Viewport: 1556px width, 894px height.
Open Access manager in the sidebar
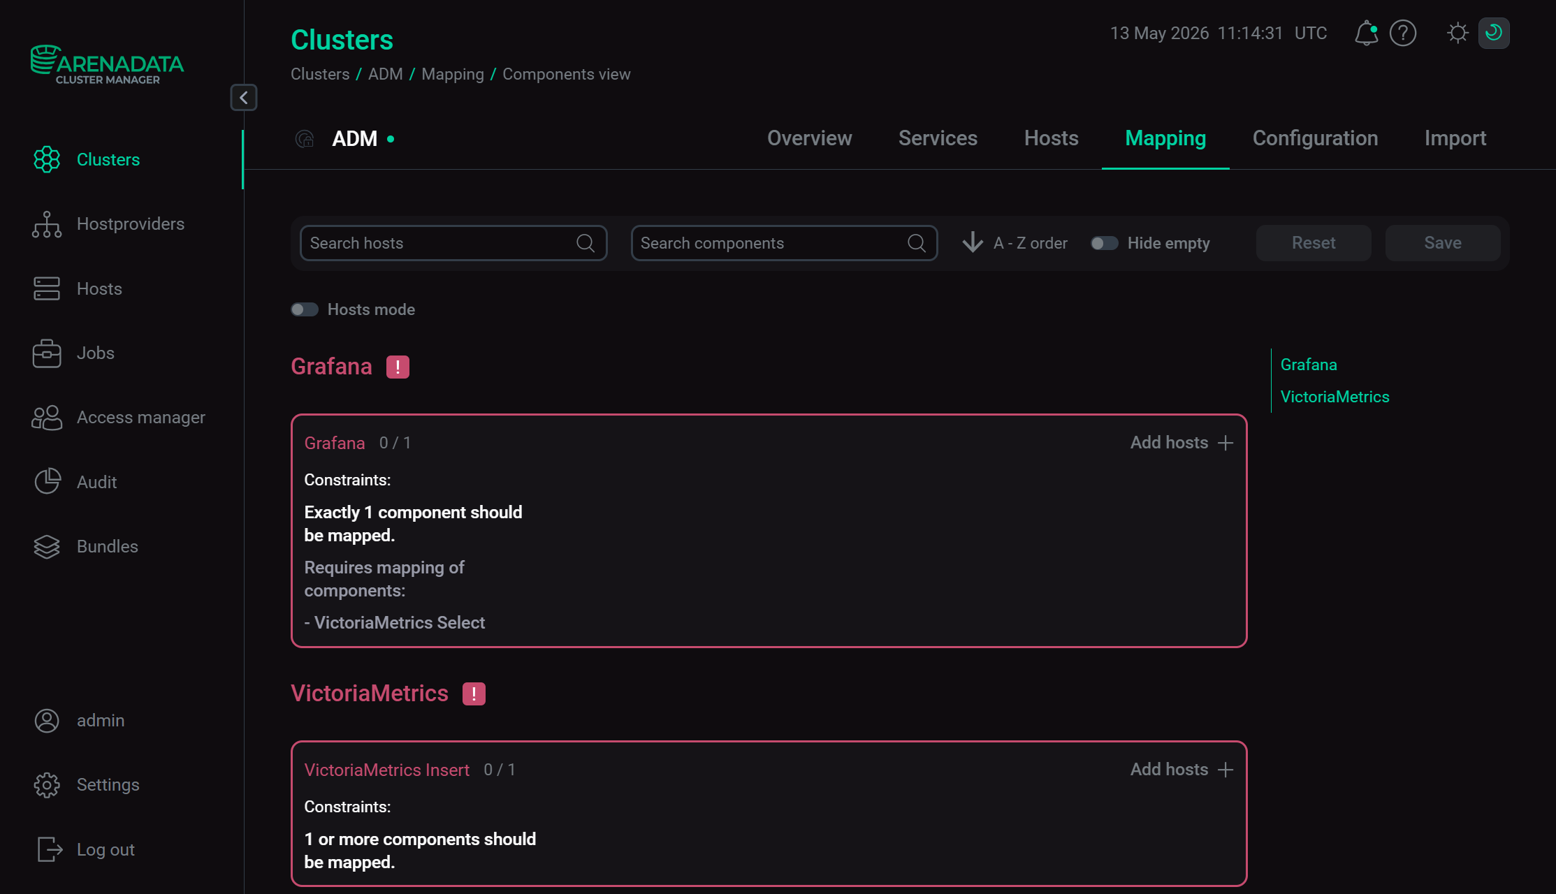141,418
